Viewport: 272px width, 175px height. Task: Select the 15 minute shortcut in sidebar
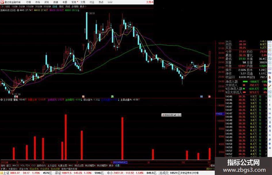point(270,109)
